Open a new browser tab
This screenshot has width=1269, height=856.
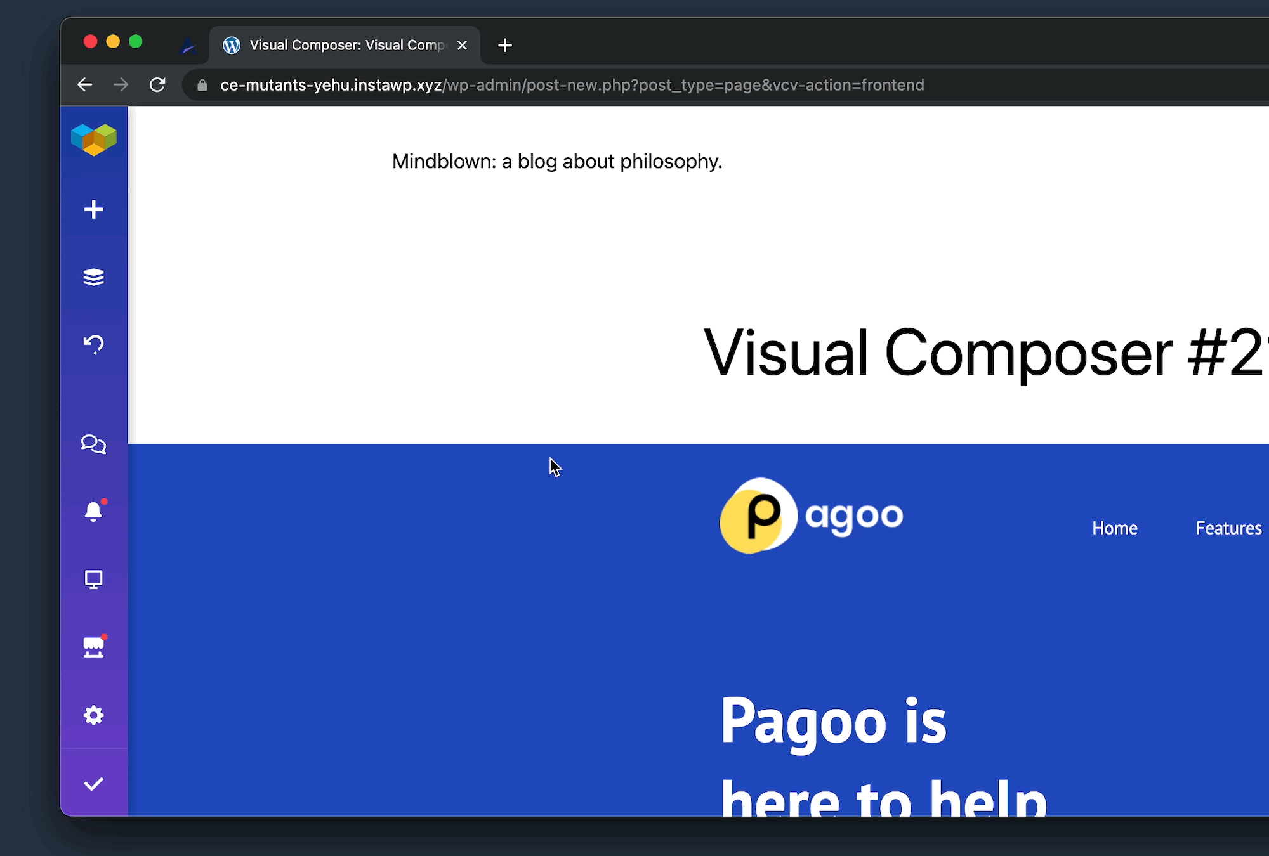click(x=505, y=45)
